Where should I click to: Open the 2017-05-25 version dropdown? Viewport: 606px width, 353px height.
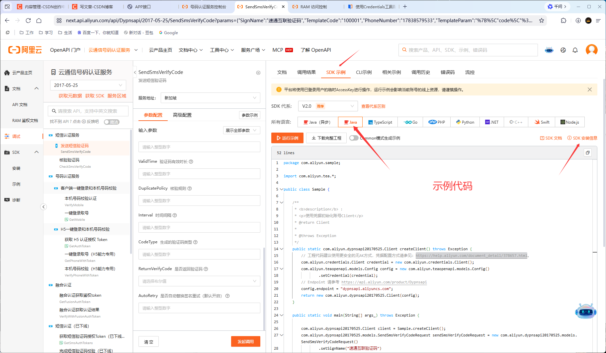(88, 85)
